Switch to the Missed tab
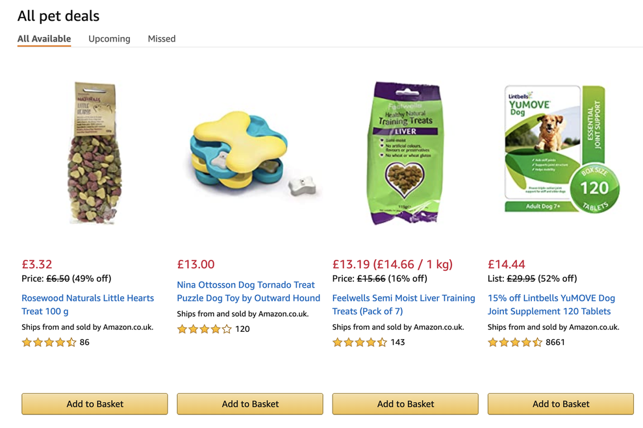The width and height of the screenshot is (643, 428). [161, 39]
